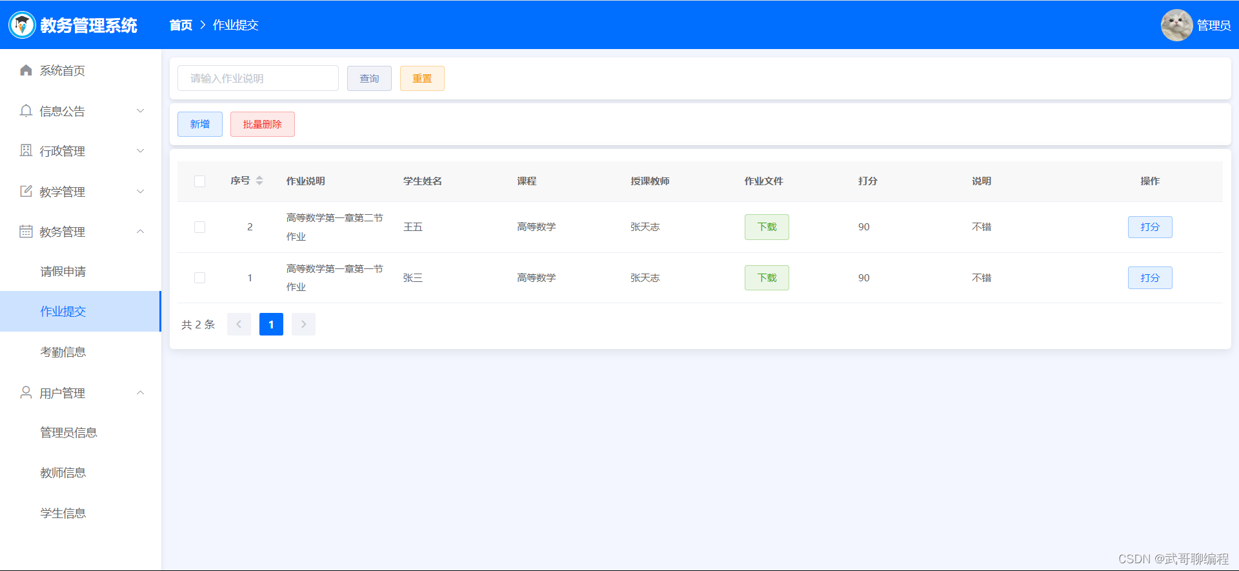This screenshot has width=1239, height=571.
Task: Click 授课教师 column header
Action: click(x=650, y=181)
